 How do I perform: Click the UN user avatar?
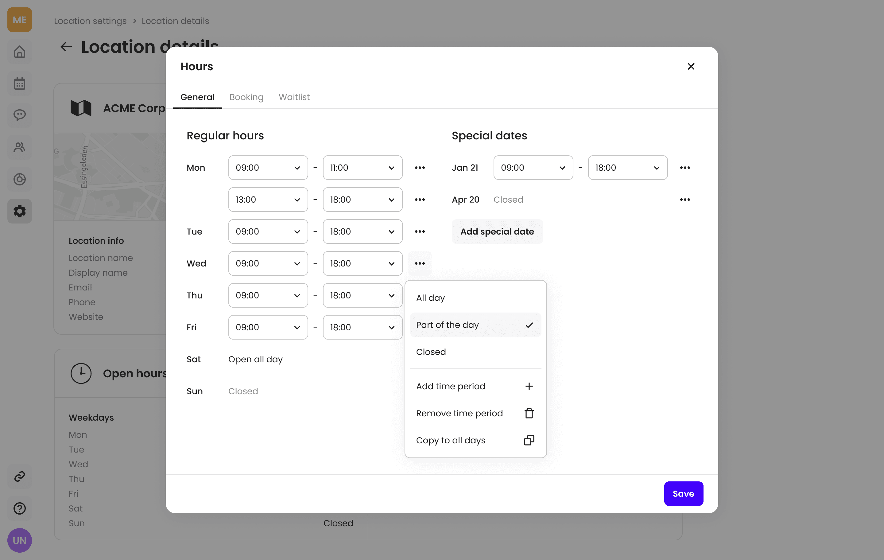19,540
